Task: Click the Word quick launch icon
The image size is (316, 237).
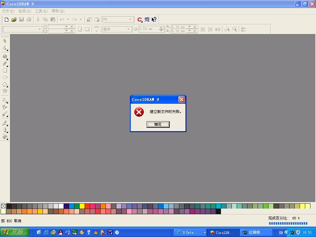Action: tap(110, 232)
